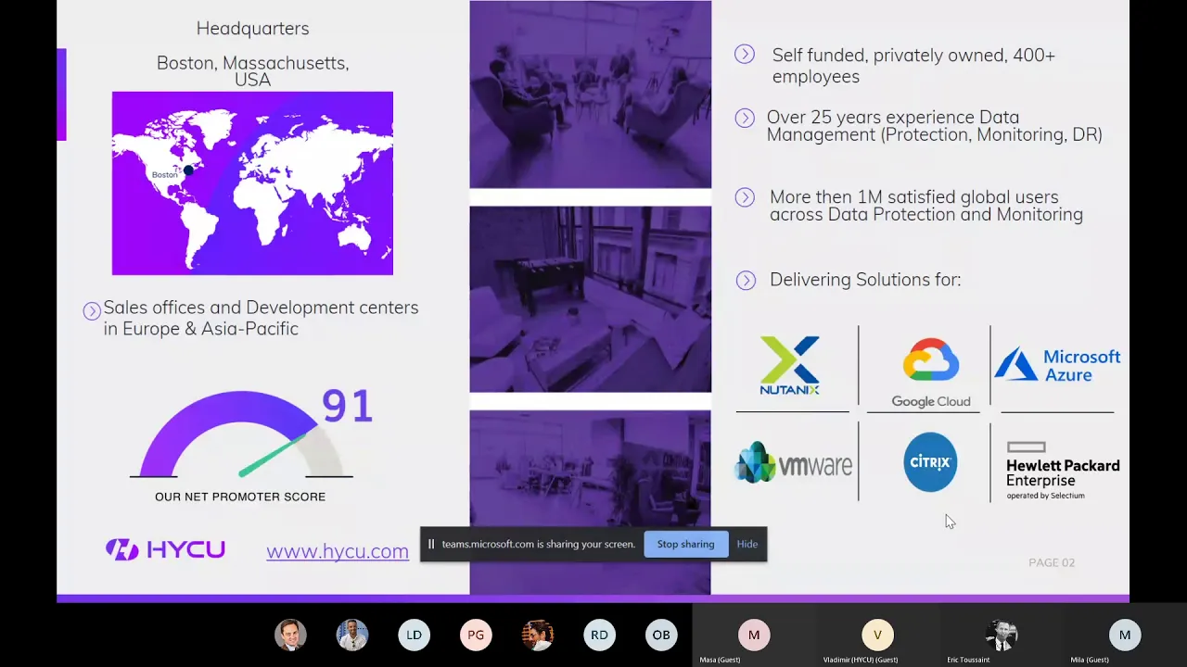1187x667 pixels.
Task: Click the VMware logo
Action: coord(794,463)
